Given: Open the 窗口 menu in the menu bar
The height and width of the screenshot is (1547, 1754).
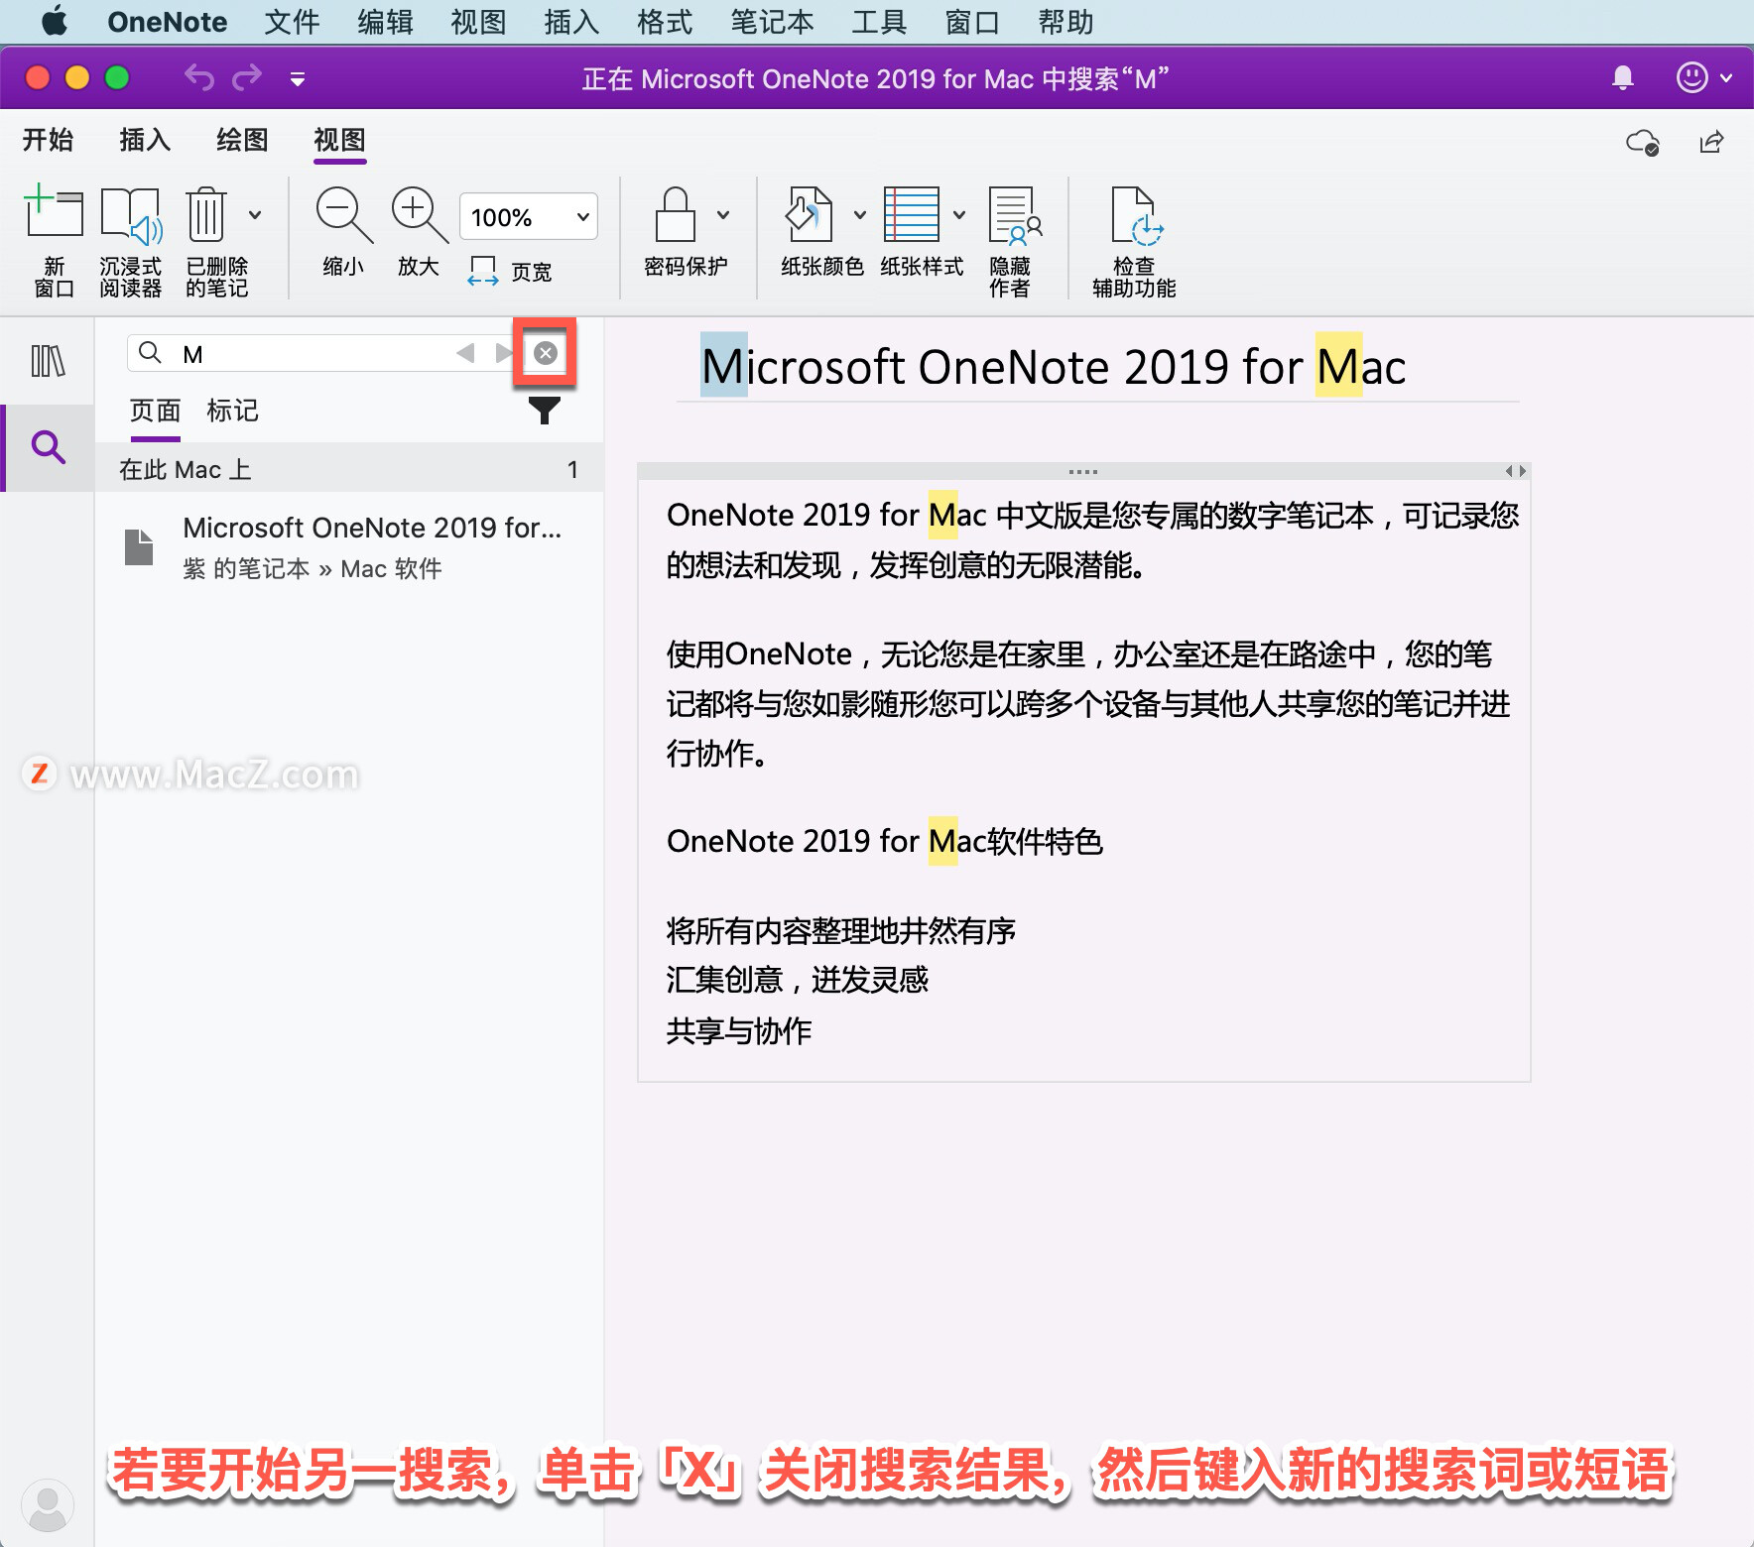Looking at the screenshot, I should coord(972,22).
